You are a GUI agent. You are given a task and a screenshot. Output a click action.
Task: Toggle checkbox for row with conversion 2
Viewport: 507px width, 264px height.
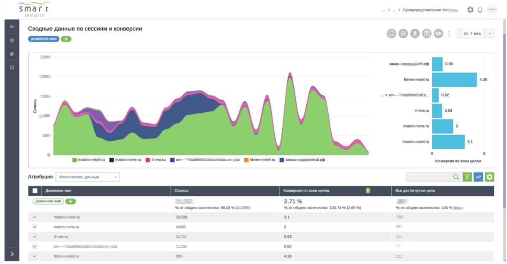coord(35,226)
